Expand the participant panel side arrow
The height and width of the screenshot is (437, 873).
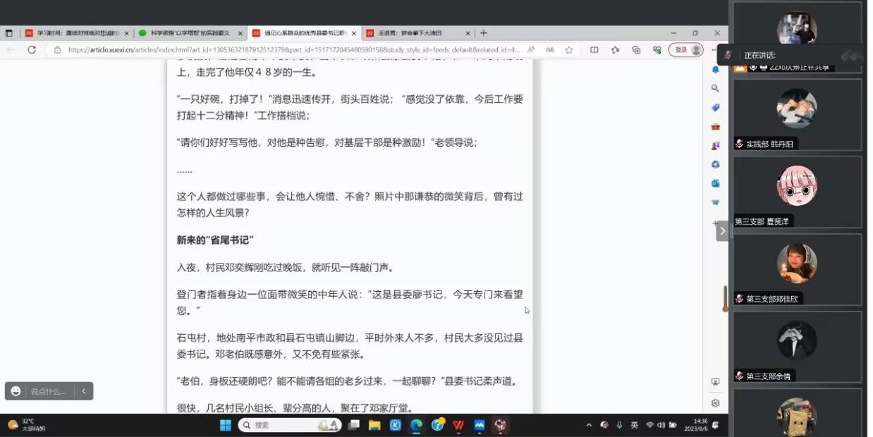pyautogui.click(x=722, y=231)
